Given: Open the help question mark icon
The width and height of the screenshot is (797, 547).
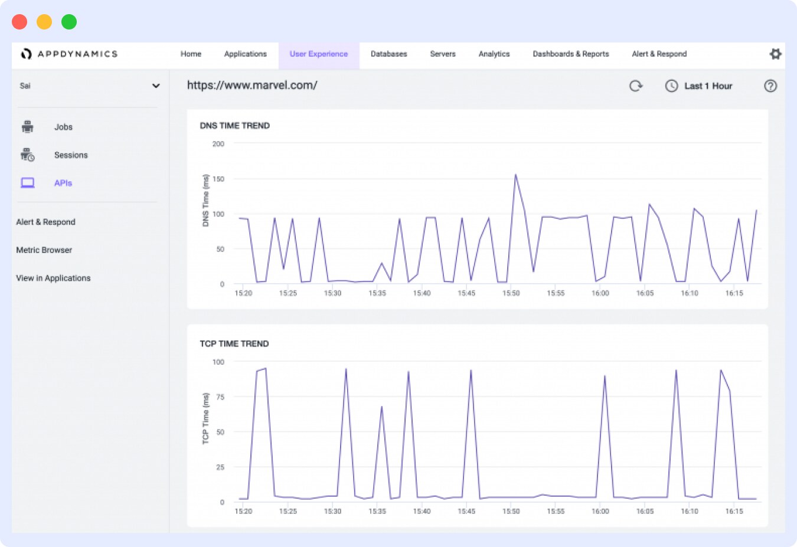Looking at the screenshot, I should coord(770,86).
